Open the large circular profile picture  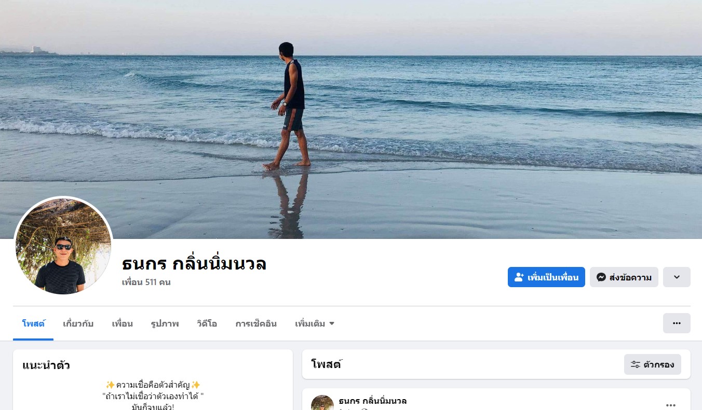(x=63, y=246)
